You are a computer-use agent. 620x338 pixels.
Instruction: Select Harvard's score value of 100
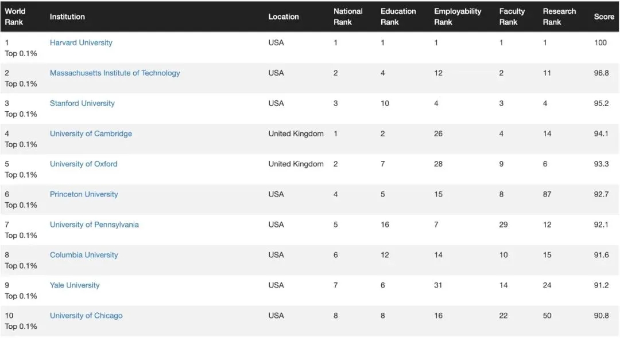click(x=600, y=42)
